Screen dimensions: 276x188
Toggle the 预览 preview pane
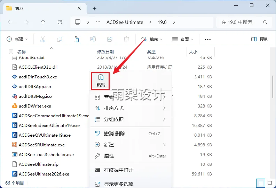pyautogui.click(x=260, y=39)
